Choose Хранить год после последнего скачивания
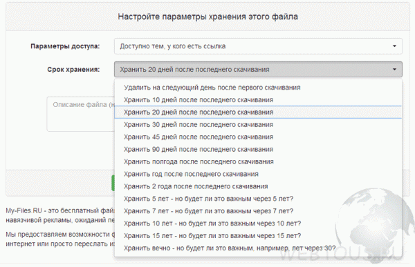This screenshot has width=415, height=267. click(x=258, y=174)
